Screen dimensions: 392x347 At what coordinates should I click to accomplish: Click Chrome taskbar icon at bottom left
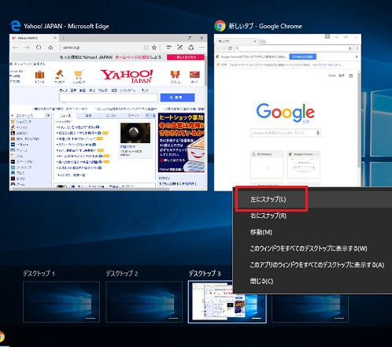click(x=2, y=337)
